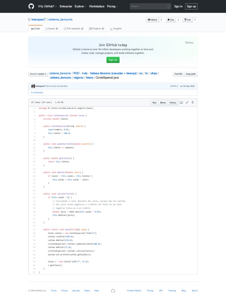226x302 pixels.
Task: Open the negocio breadcrumb folder
Action: point(79,78)
